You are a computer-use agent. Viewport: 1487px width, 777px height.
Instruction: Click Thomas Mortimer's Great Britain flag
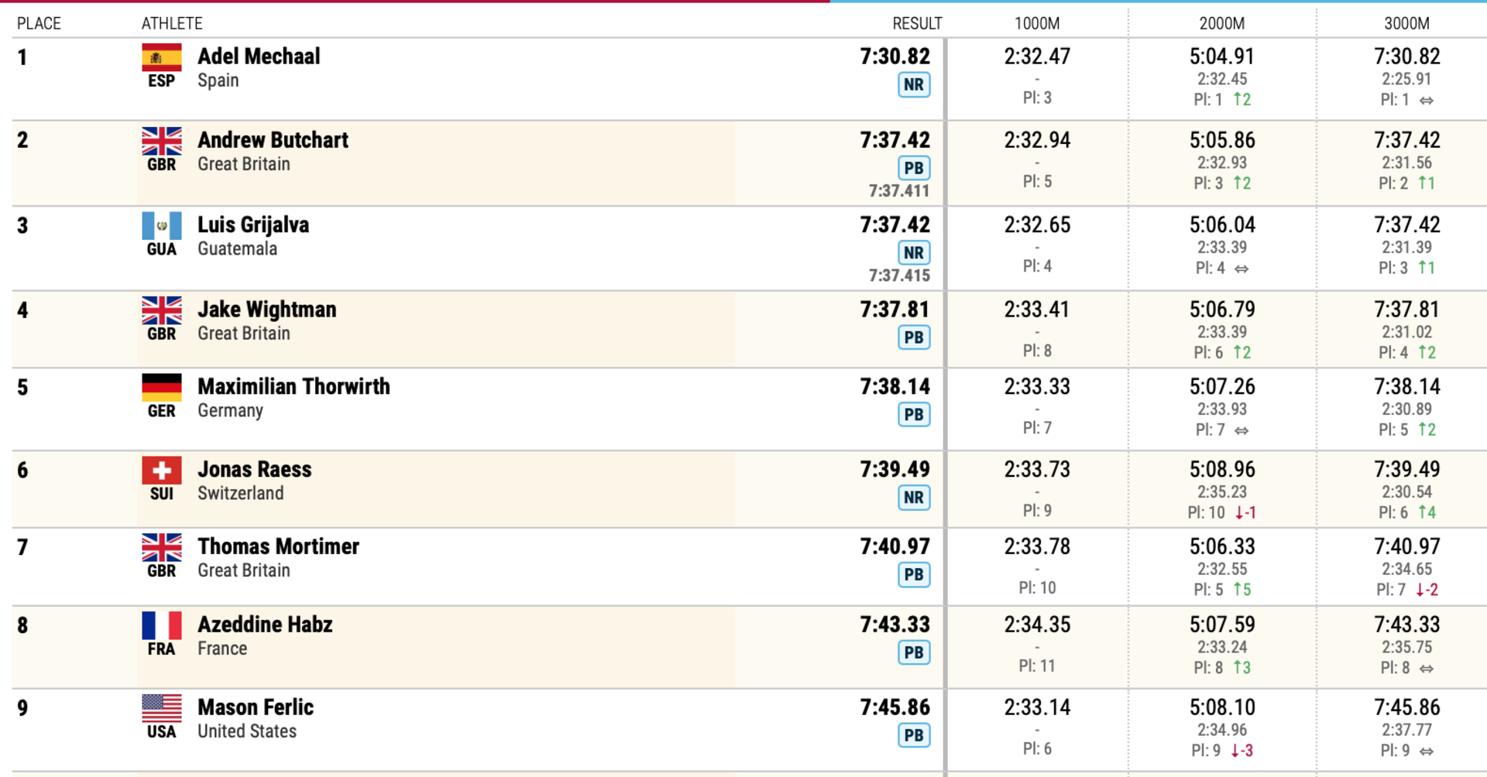click(162, 547)
